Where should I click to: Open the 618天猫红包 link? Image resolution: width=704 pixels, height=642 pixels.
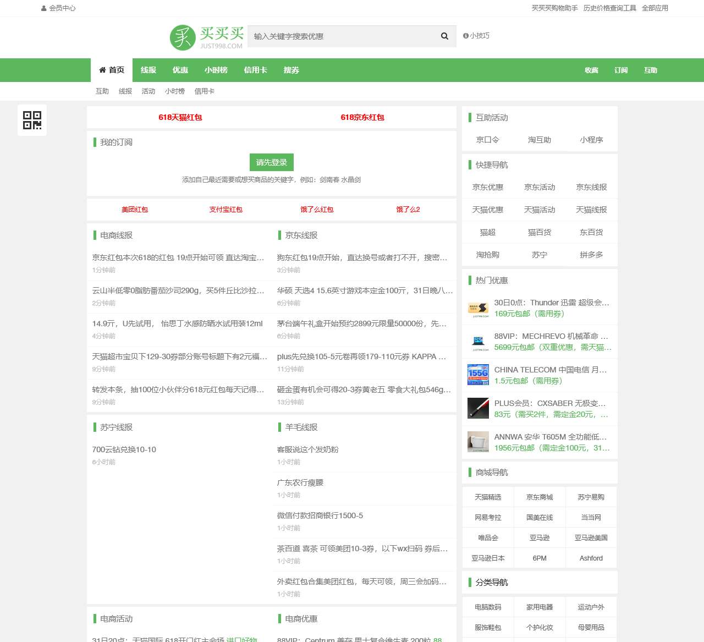coord(180,117)
